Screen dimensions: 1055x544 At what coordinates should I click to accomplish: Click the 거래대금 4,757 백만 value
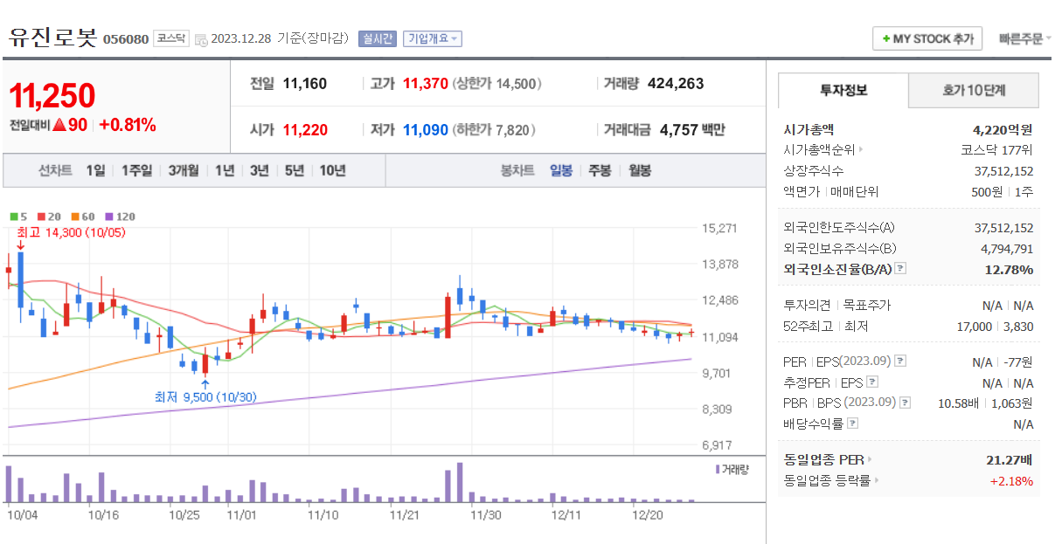click(692, 130)
